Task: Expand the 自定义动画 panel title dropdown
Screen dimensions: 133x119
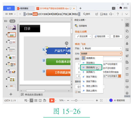Action: [86, 20]
